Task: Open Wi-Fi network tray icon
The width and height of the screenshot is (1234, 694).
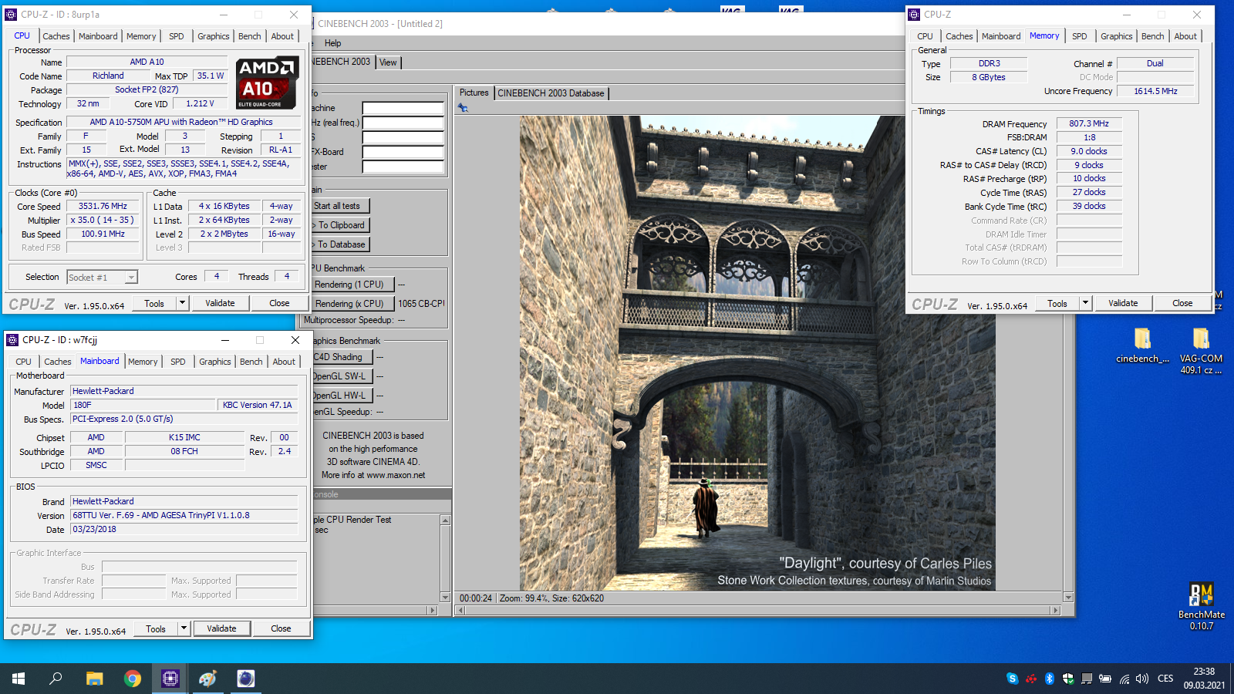Action: coord(1124,679)
